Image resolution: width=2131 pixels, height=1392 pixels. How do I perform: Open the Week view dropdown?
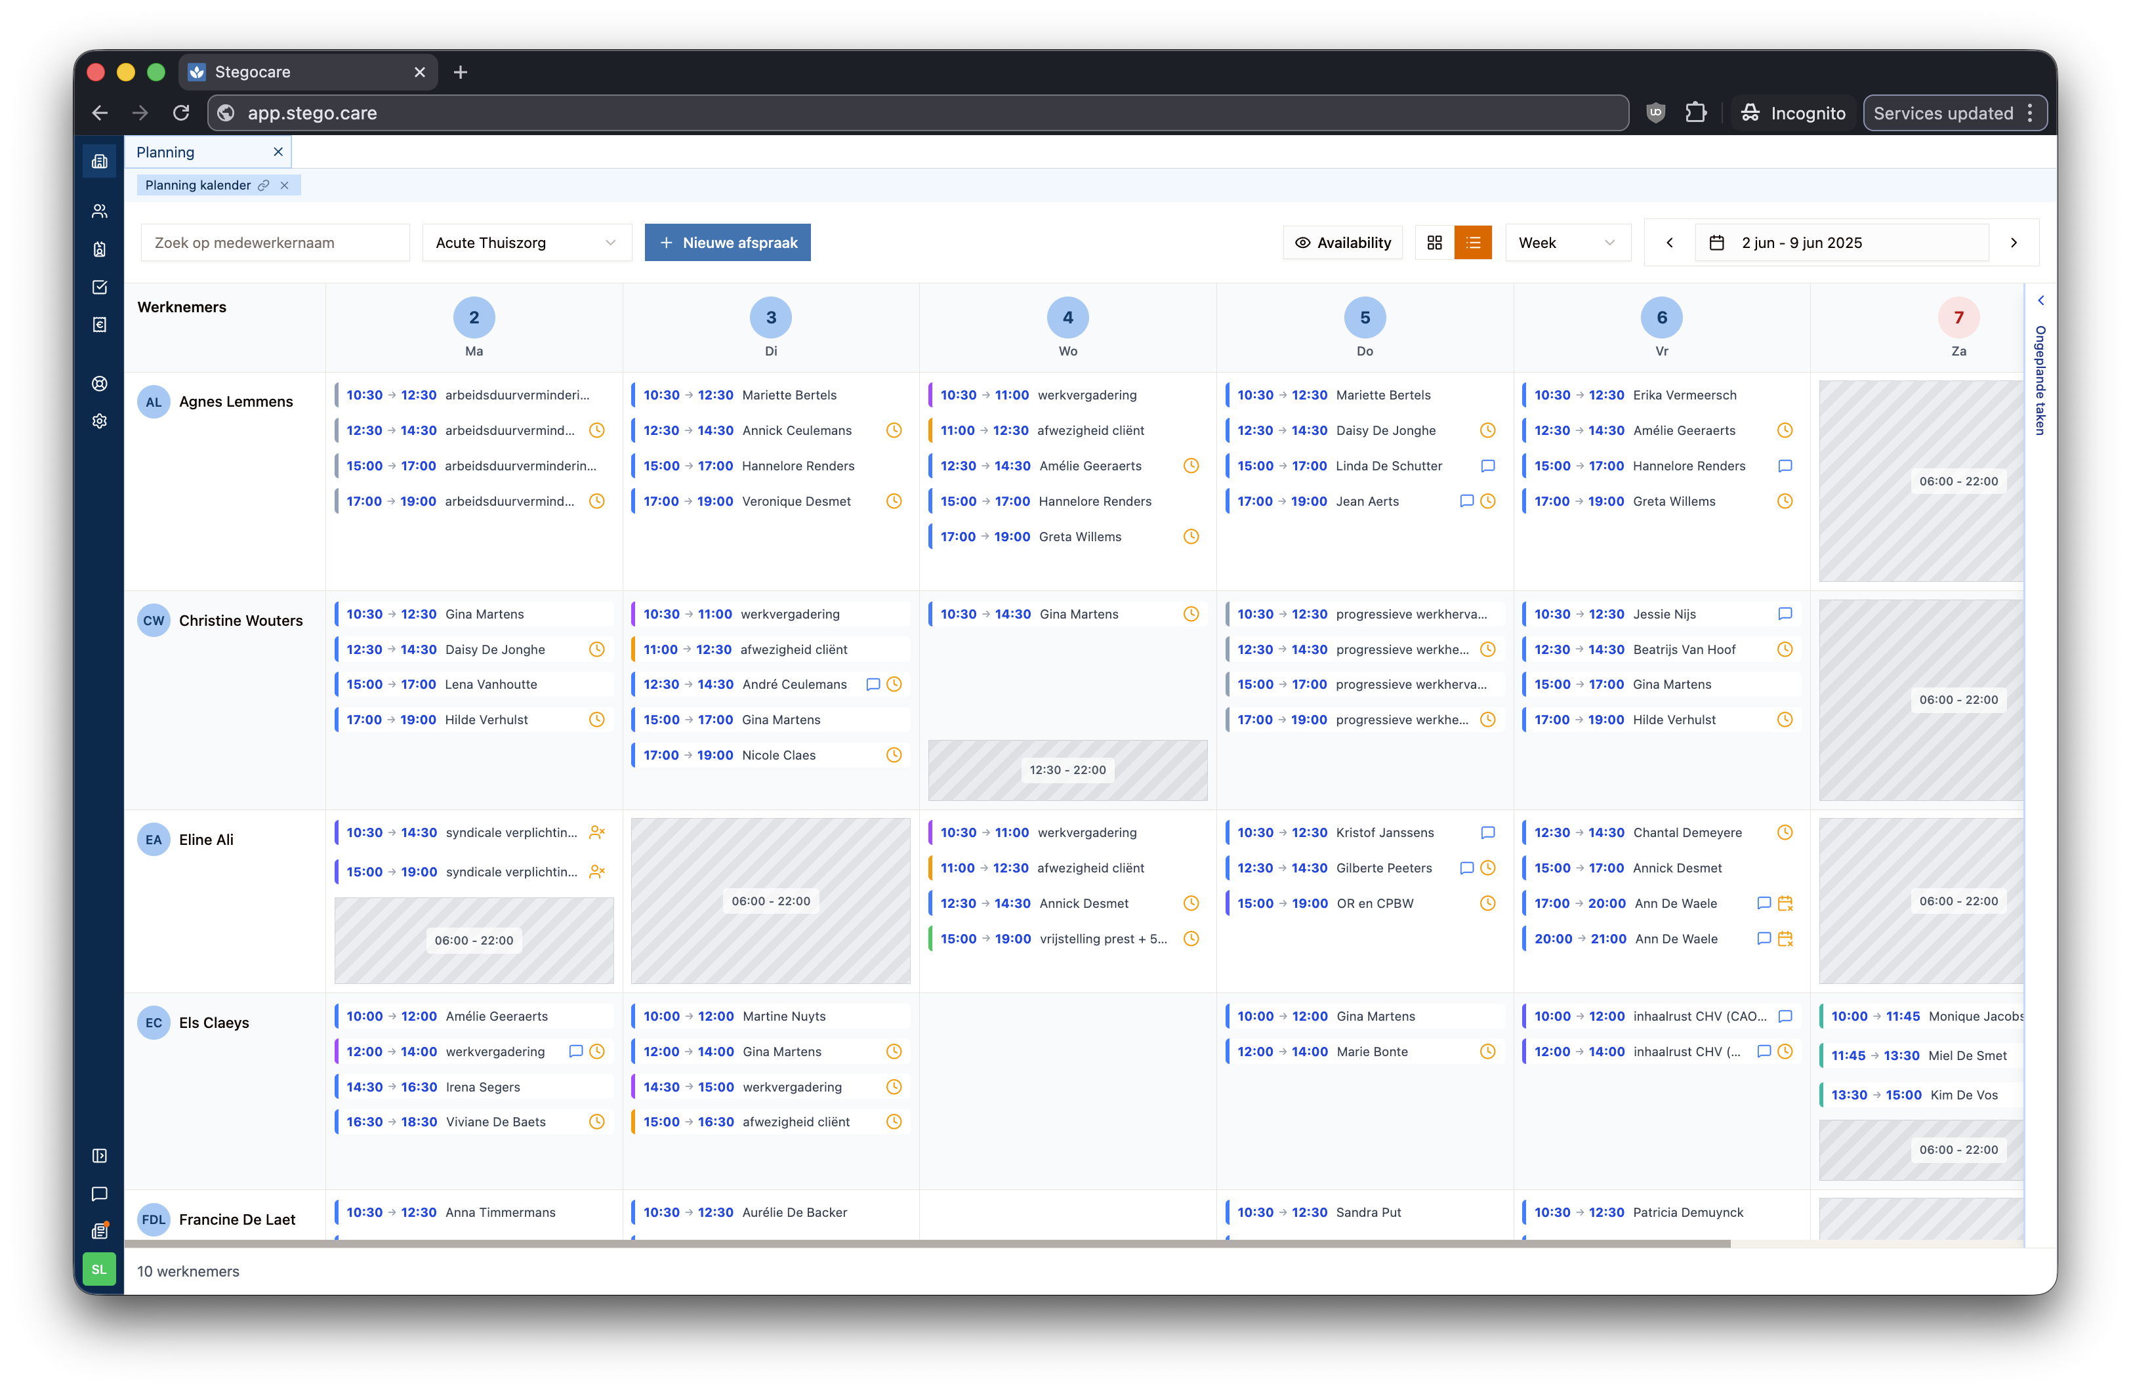coord(1567,241)
